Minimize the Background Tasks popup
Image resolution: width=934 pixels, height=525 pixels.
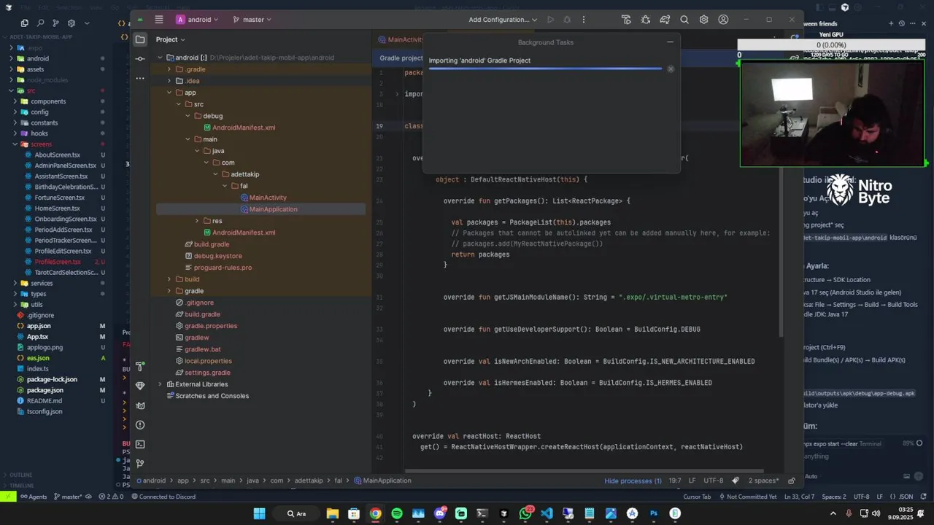(x=670, y=42)
